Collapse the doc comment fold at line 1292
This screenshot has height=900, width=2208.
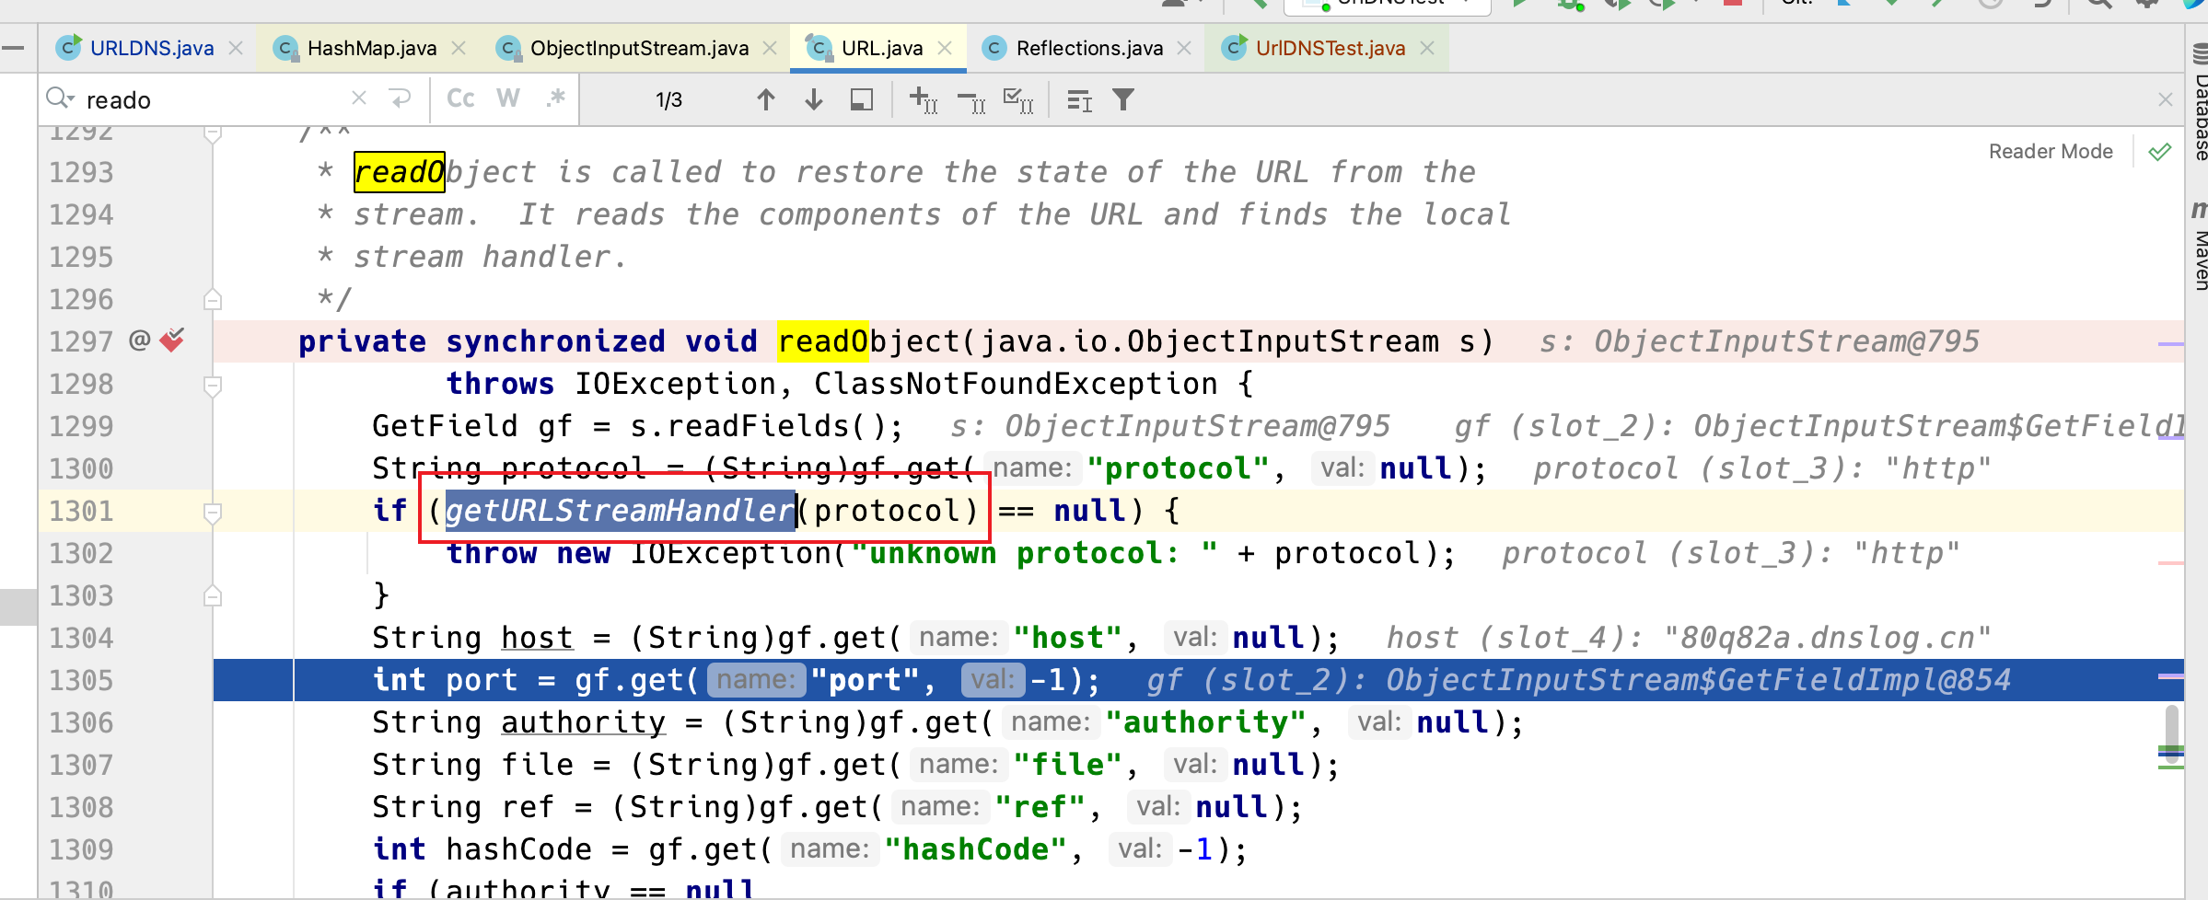(213, 134)
